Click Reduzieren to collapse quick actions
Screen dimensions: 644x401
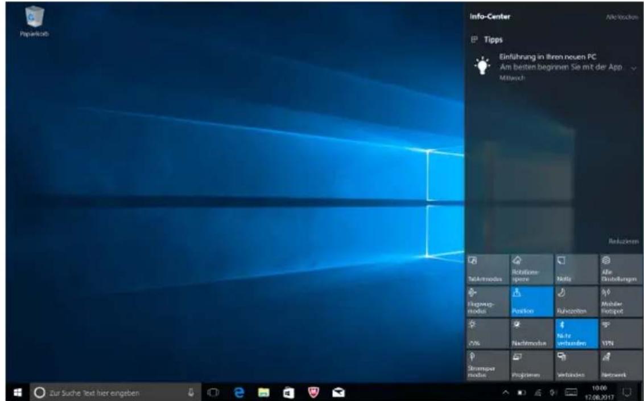[624, 242]
